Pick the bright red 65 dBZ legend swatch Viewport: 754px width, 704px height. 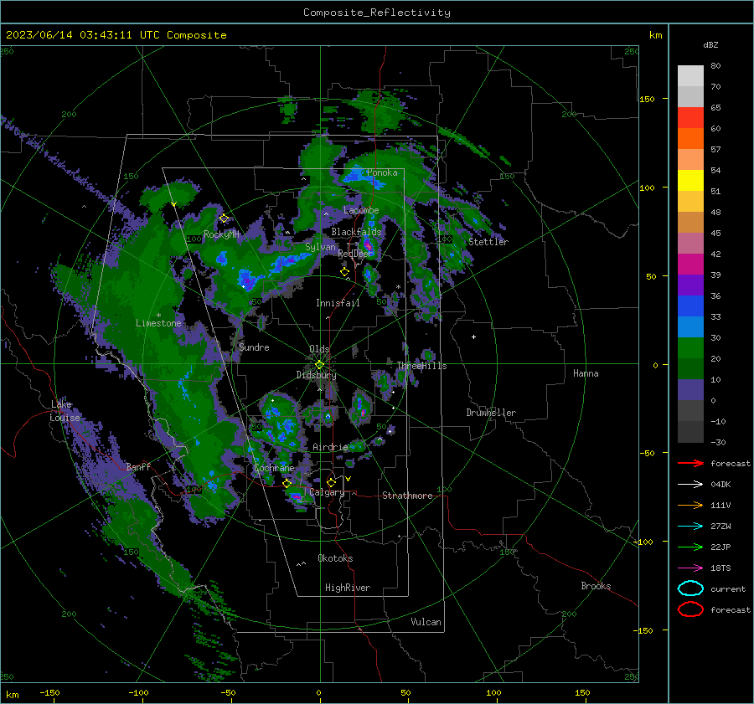tap(690, 118)
